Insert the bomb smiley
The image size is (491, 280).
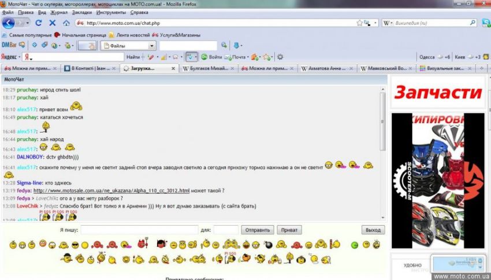click(269, 245)
